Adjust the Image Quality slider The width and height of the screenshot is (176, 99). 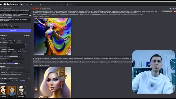(12, 63)
